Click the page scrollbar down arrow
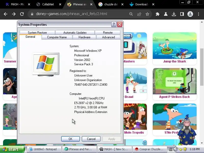 202,143
